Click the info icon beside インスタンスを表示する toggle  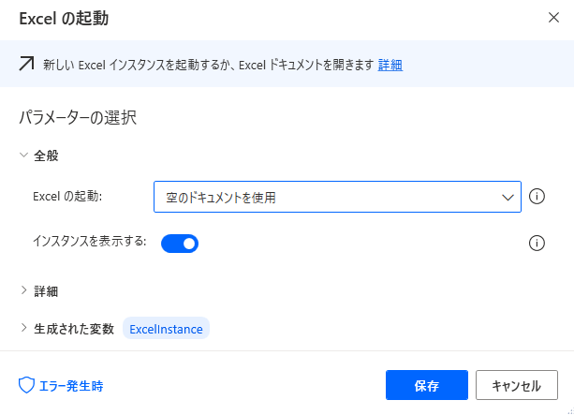(x=537, y=244)
